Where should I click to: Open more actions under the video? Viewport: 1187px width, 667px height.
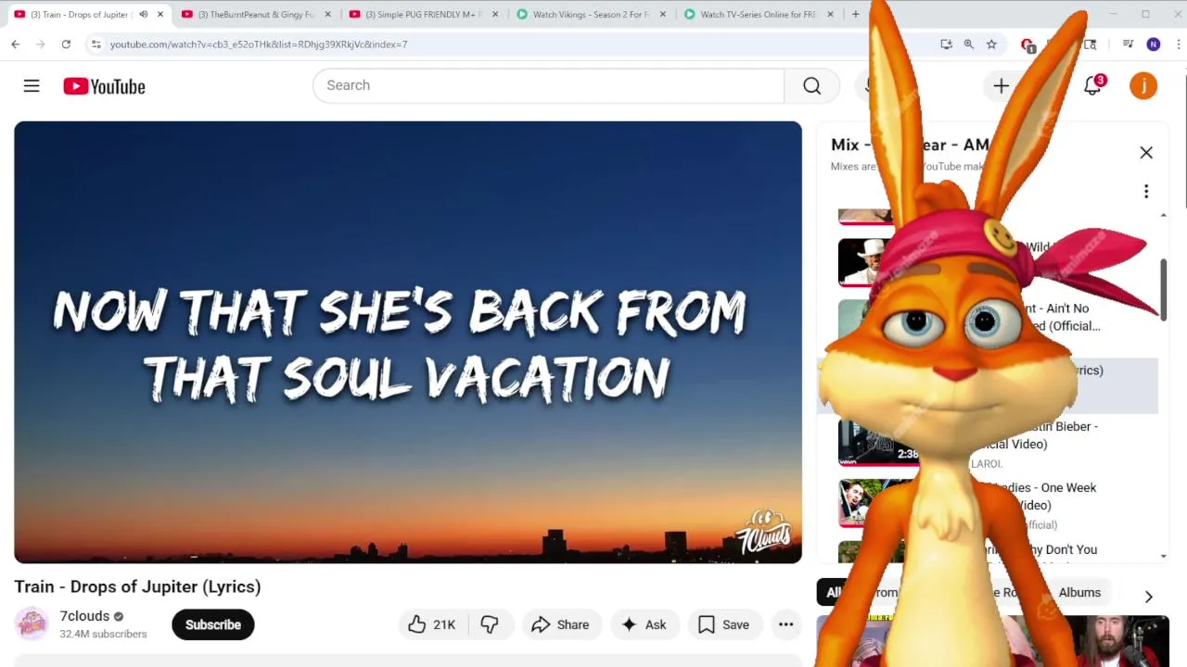pyautogui.click(x=785, y=624)
